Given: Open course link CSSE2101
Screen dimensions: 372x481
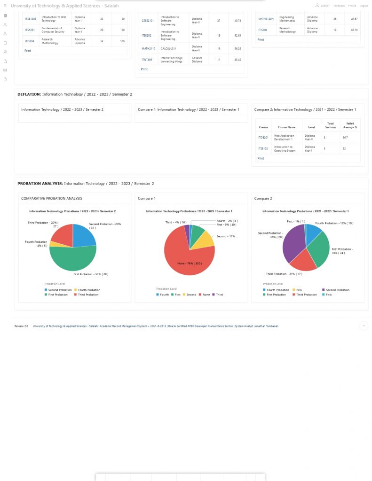Looking at the screenshot, I should point(148,21).
